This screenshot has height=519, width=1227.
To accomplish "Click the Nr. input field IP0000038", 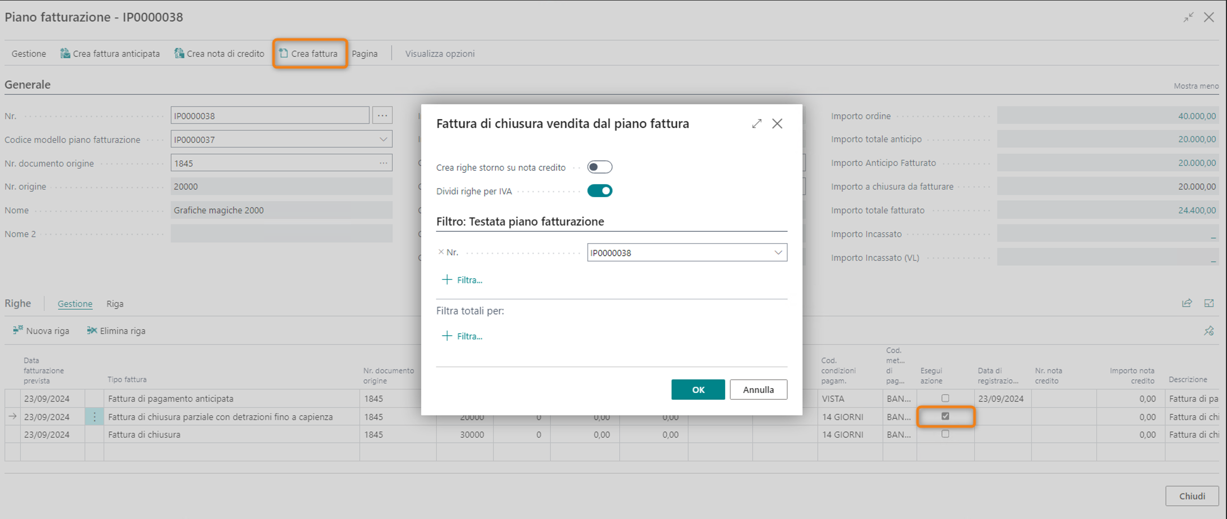I will pos(270,115).
